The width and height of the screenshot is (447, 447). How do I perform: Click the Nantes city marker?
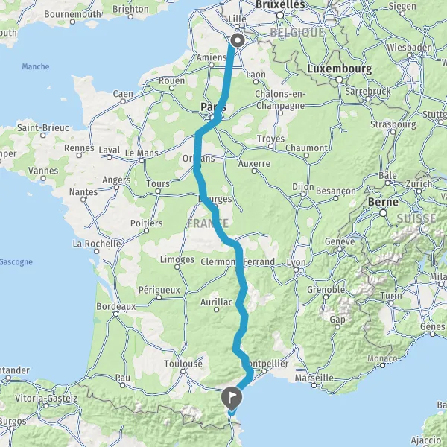point(83,199)
